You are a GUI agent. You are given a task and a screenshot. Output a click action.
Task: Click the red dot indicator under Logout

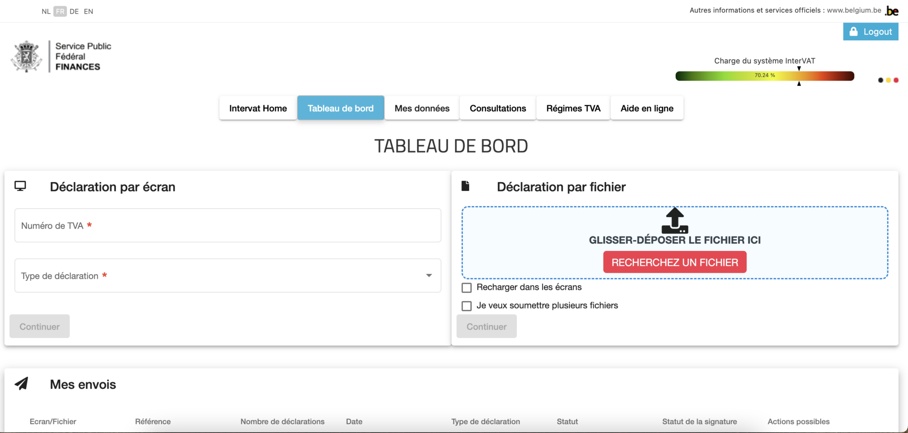(x=896, y=80)
